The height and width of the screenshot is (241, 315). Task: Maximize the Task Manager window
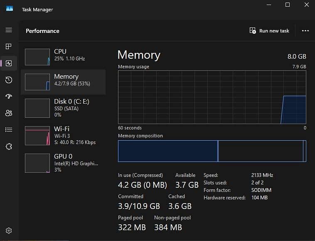288,5
